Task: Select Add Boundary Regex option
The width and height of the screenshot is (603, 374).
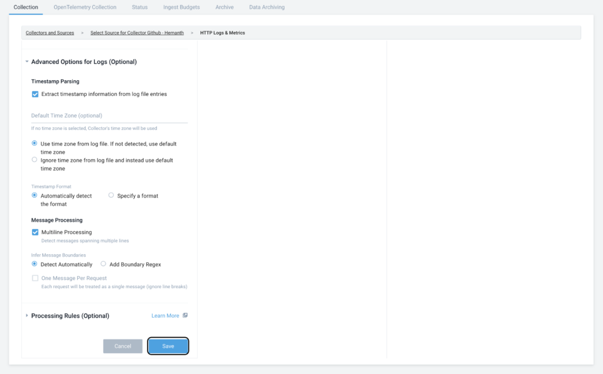Action: [103, 264]
